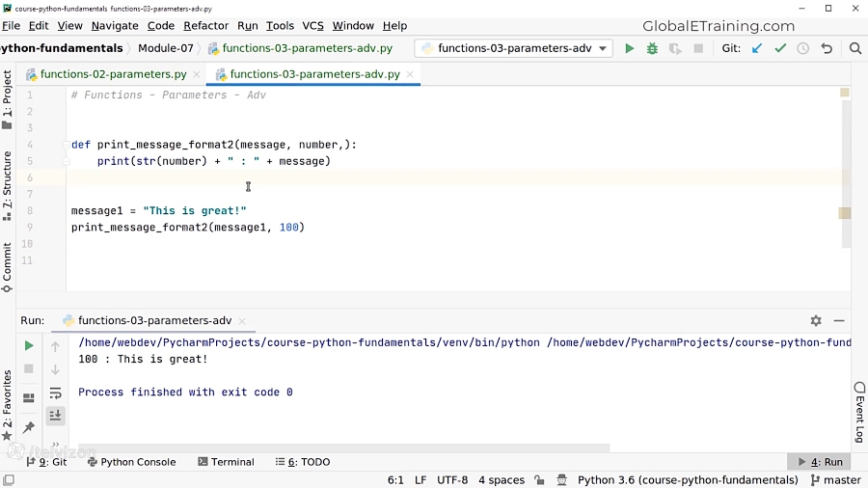Viewport: 868px width, 488px height.
Task: Open the Terminal tool window
Action: pos(227,462)
